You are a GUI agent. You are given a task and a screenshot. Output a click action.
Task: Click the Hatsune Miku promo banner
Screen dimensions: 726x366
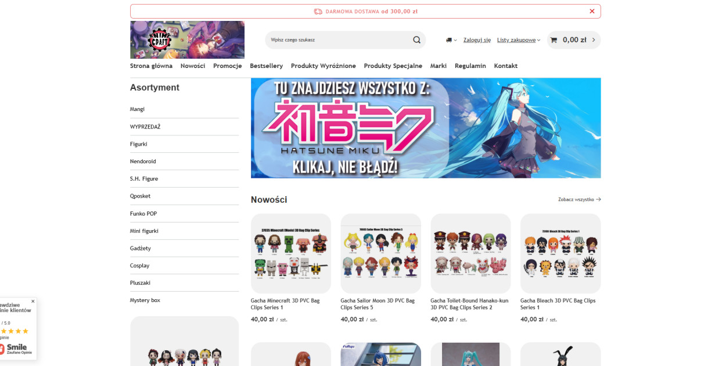(x=426, y=128)
